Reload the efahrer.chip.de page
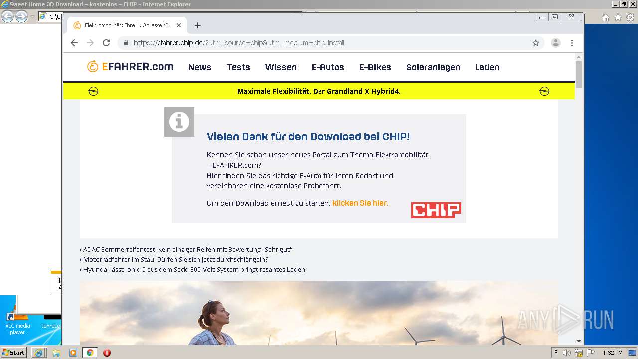This screenshot has height=359, width=638. [x=106, y=43]
